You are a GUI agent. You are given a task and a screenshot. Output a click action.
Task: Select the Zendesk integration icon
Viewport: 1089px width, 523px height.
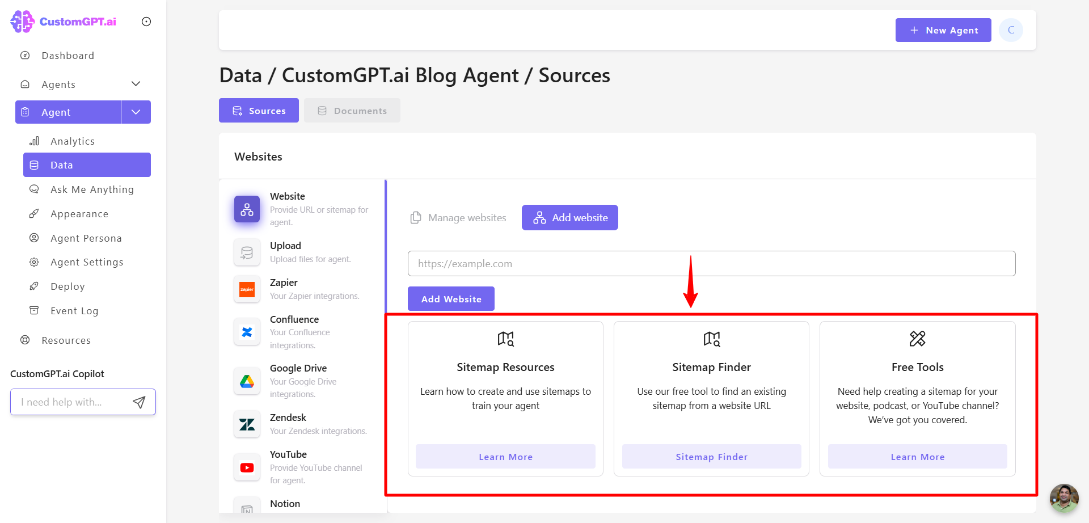[247, 424]
